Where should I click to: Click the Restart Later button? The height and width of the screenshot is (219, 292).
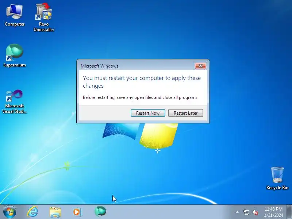185,113
